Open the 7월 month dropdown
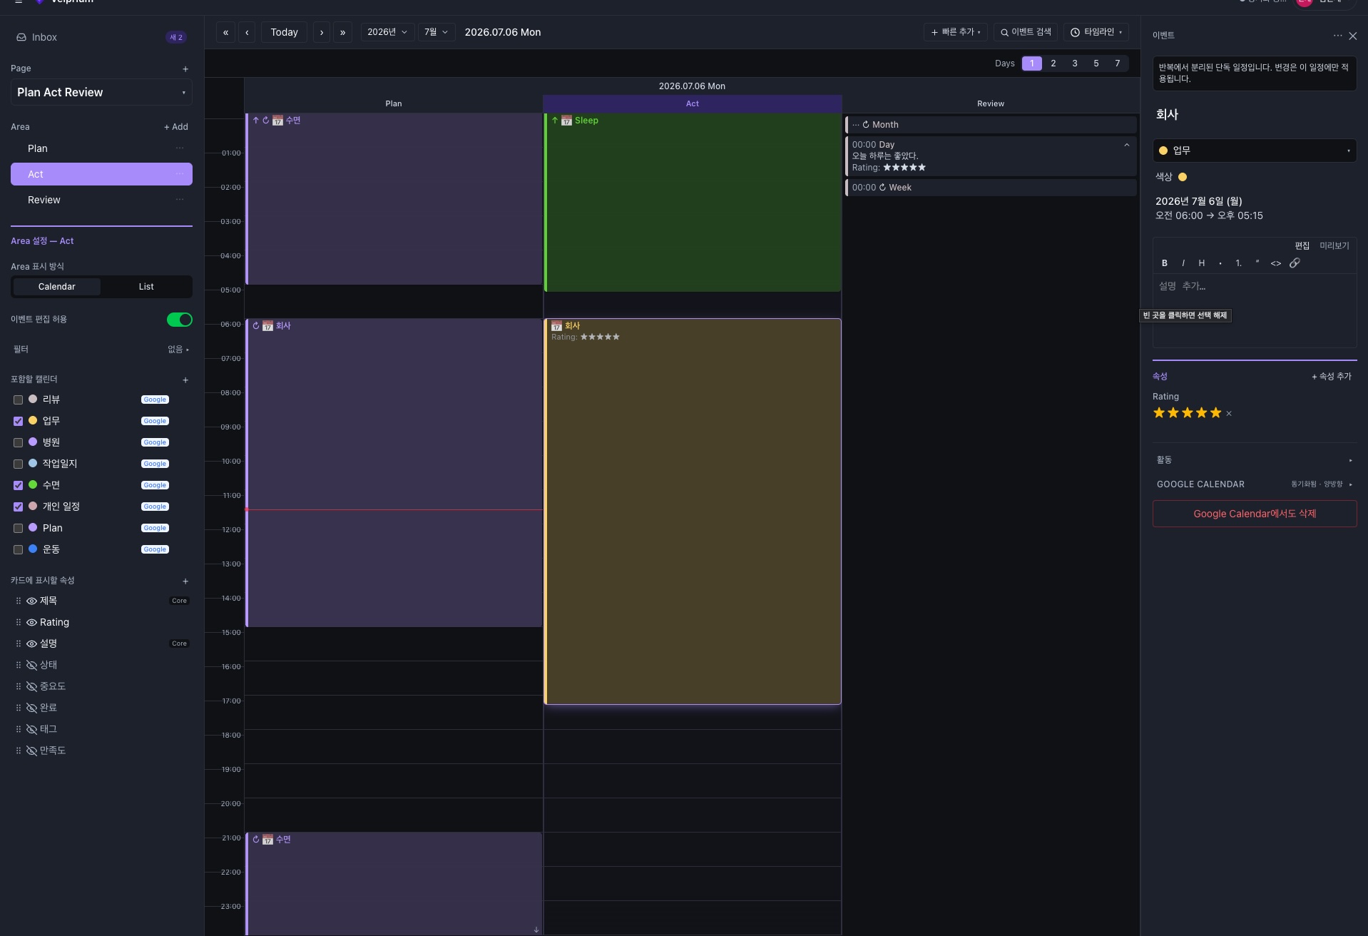1368x936 pixels. [436, 32]
